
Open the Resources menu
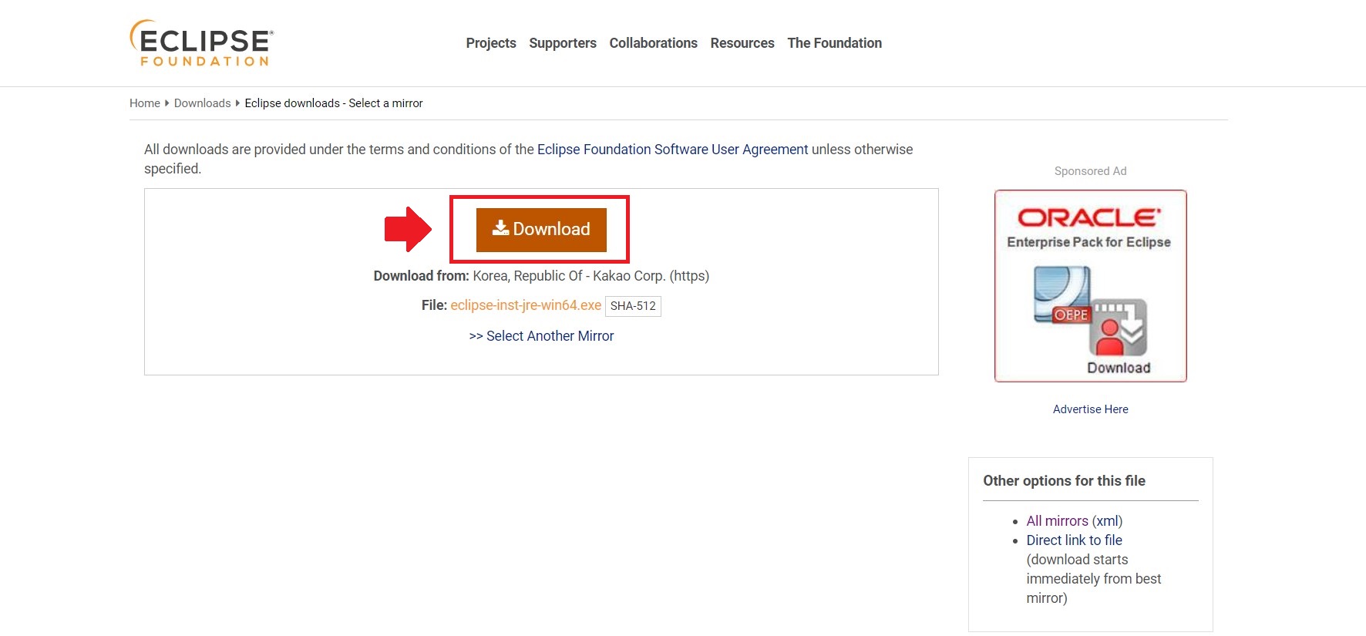(742, 43)
